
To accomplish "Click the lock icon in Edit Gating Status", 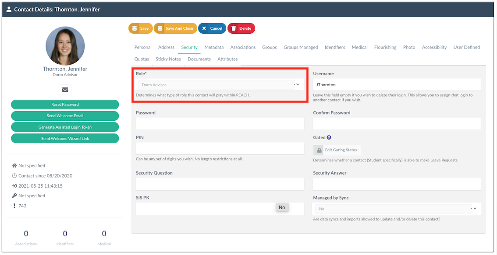I will click(319, 150).
